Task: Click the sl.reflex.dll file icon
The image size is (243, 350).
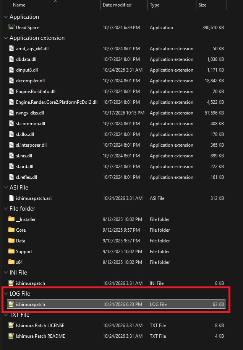Action: point(11,177)
